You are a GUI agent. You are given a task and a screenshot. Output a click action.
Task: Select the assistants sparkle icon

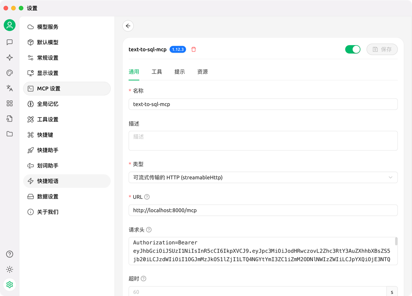(9, 57)
